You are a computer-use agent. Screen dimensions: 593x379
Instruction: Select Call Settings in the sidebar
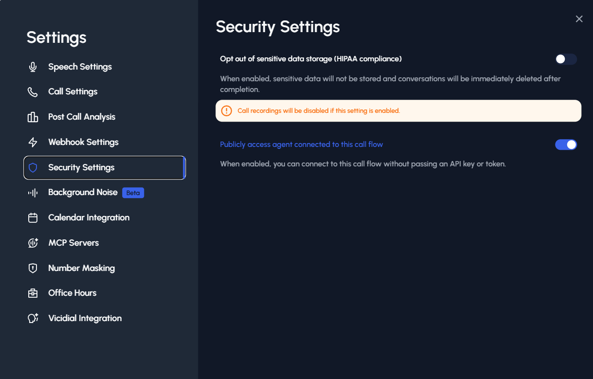point(72,92)
